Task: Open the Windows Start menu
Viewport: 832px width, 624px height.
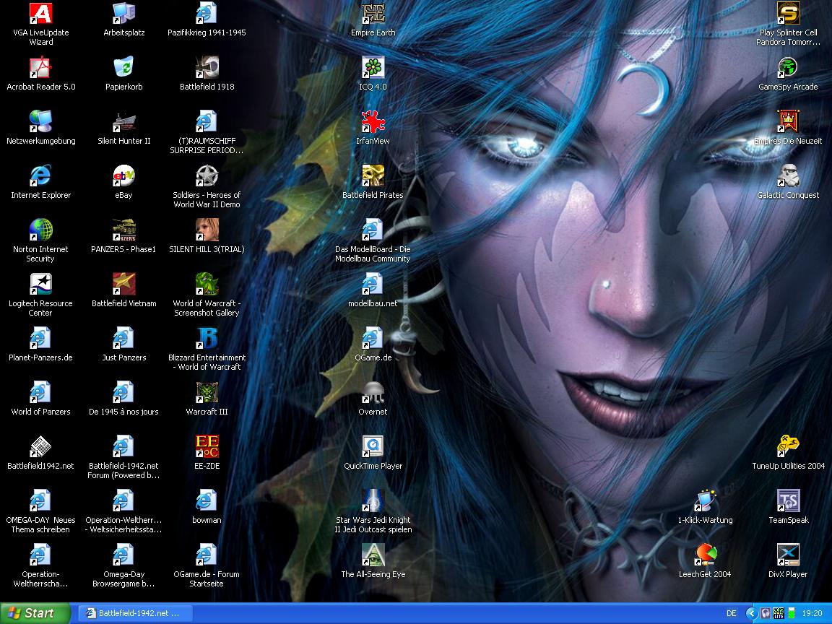Action: (x=35, y=613)
